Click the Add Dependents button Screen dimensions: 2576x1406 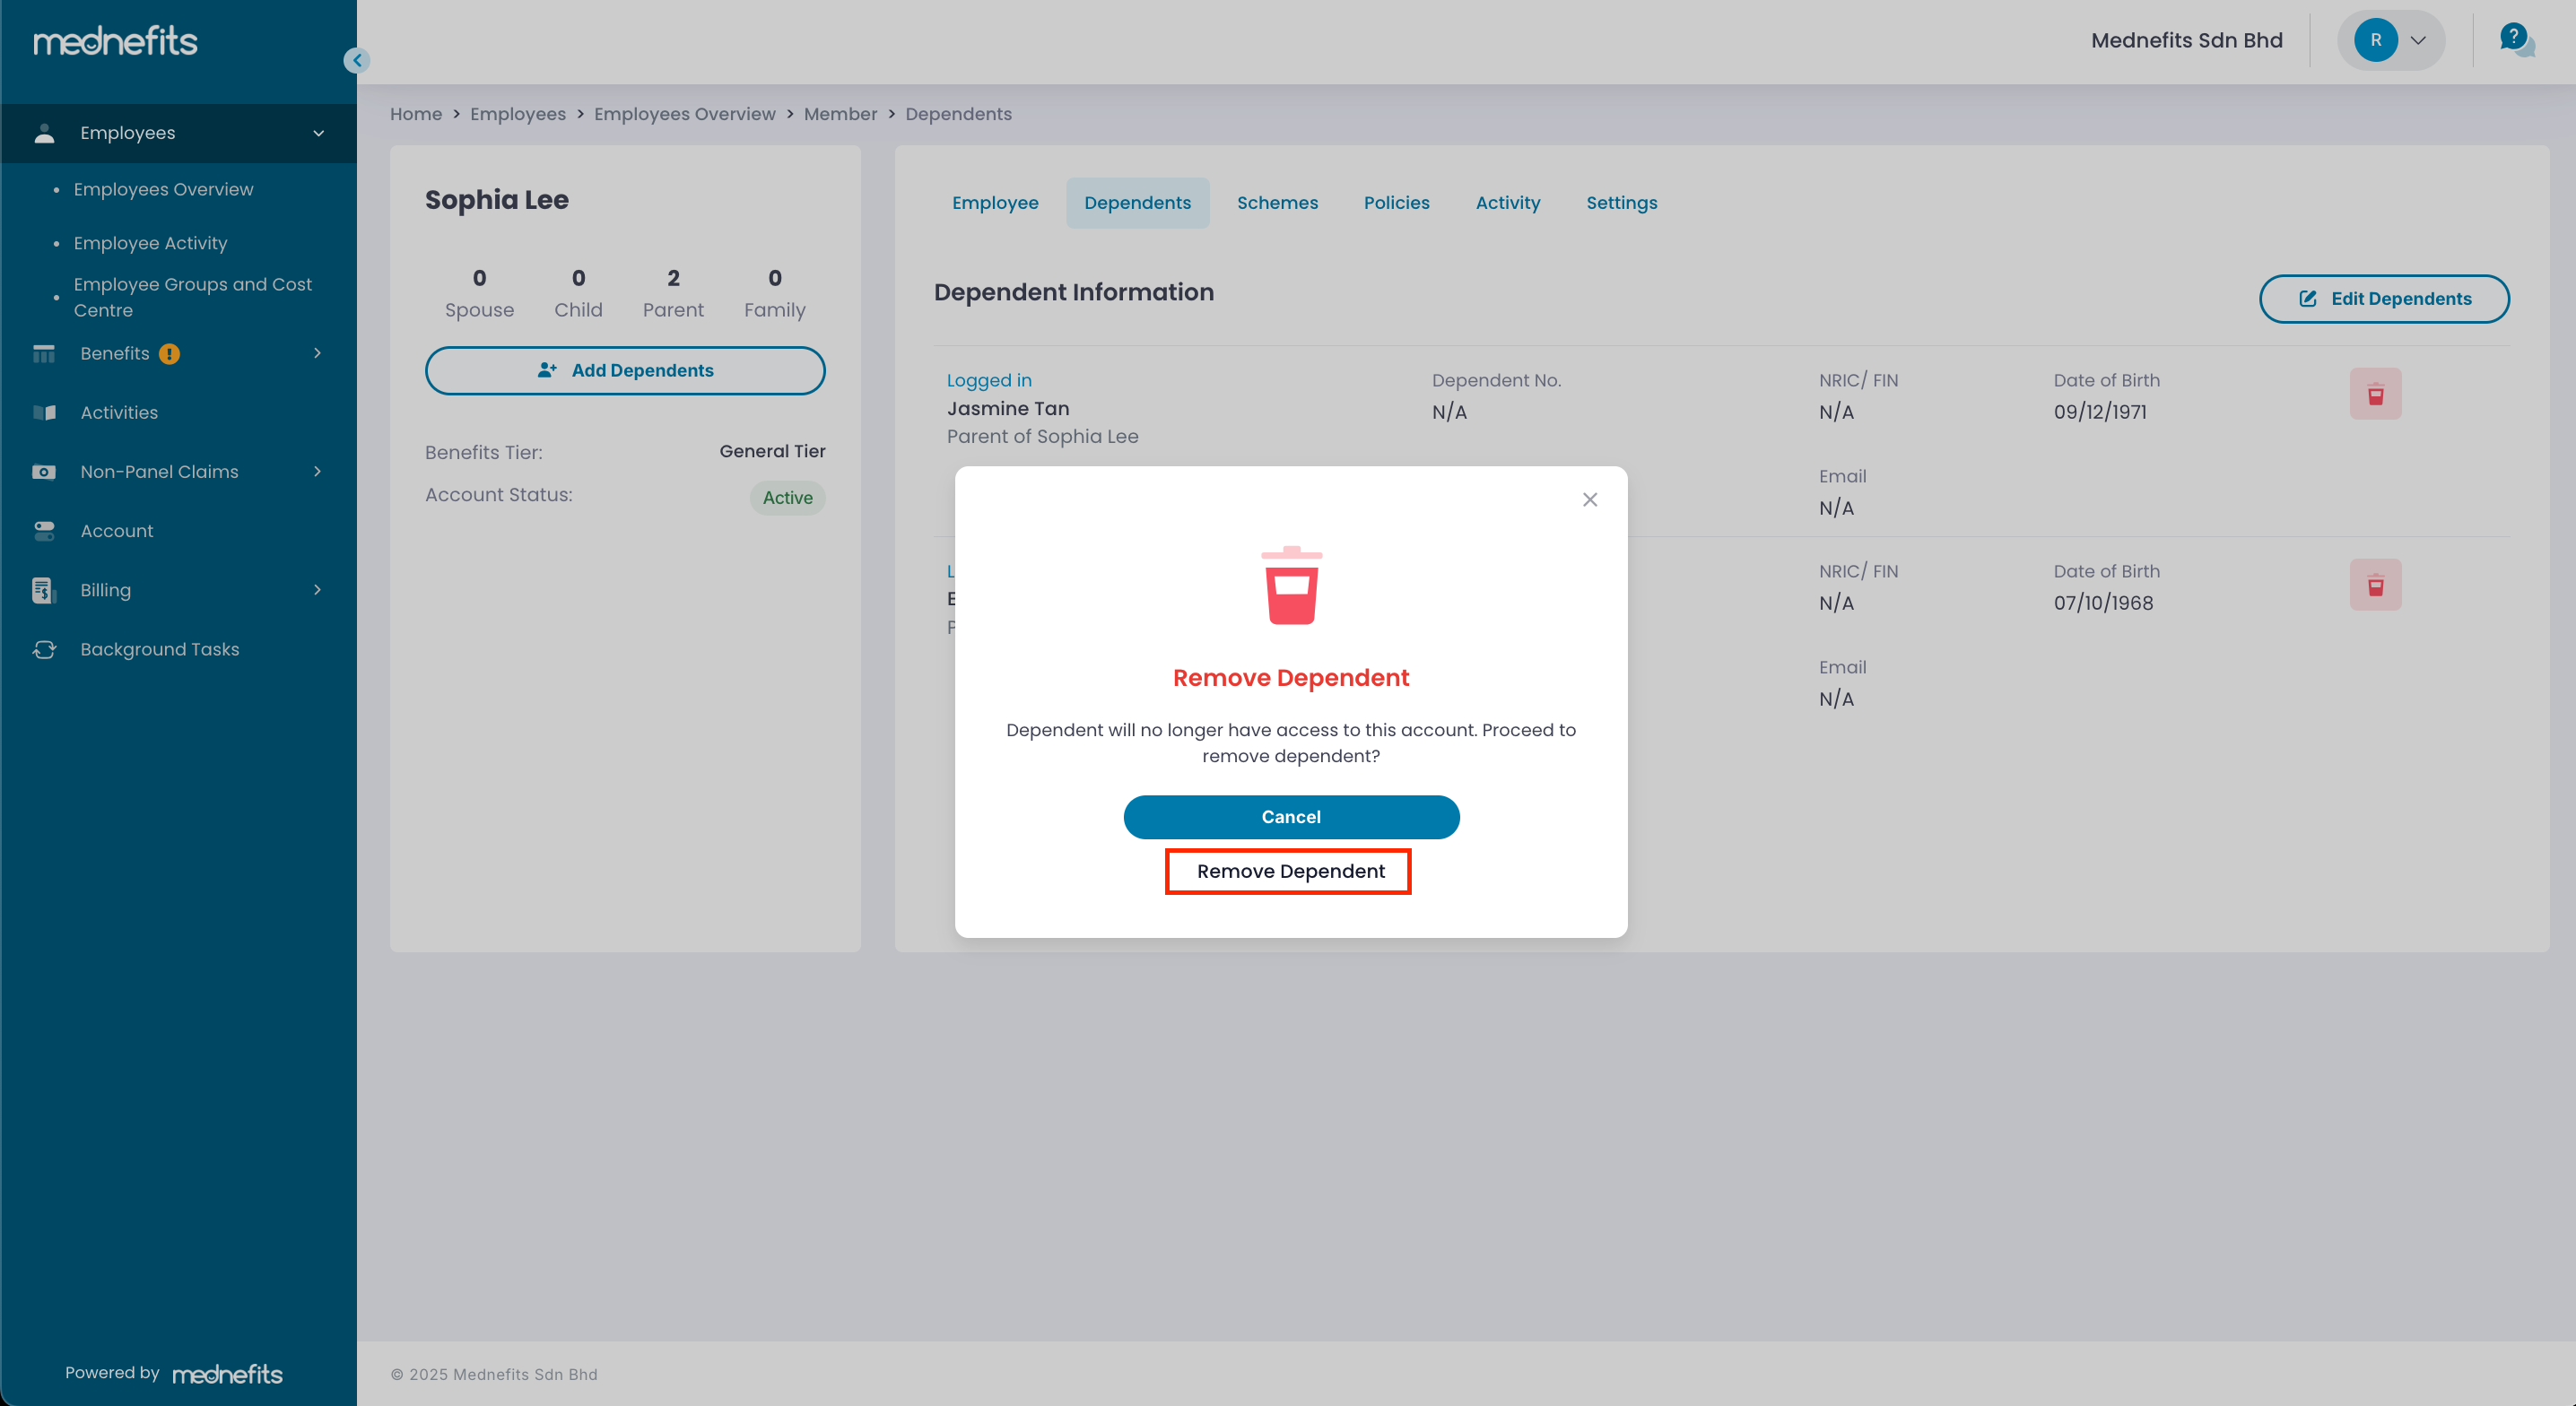tap(625, 370)
